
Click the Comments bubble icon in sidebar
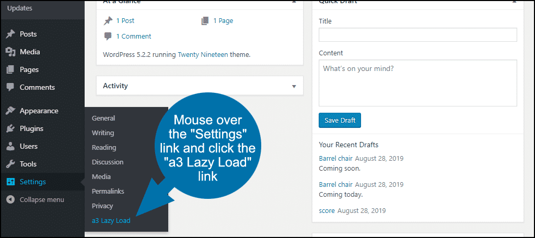pos(10,87)
